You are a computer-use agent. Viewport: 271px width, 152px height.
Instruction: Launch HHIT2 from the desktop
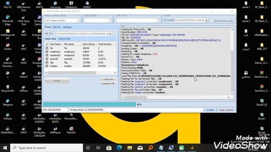(39, 5)
